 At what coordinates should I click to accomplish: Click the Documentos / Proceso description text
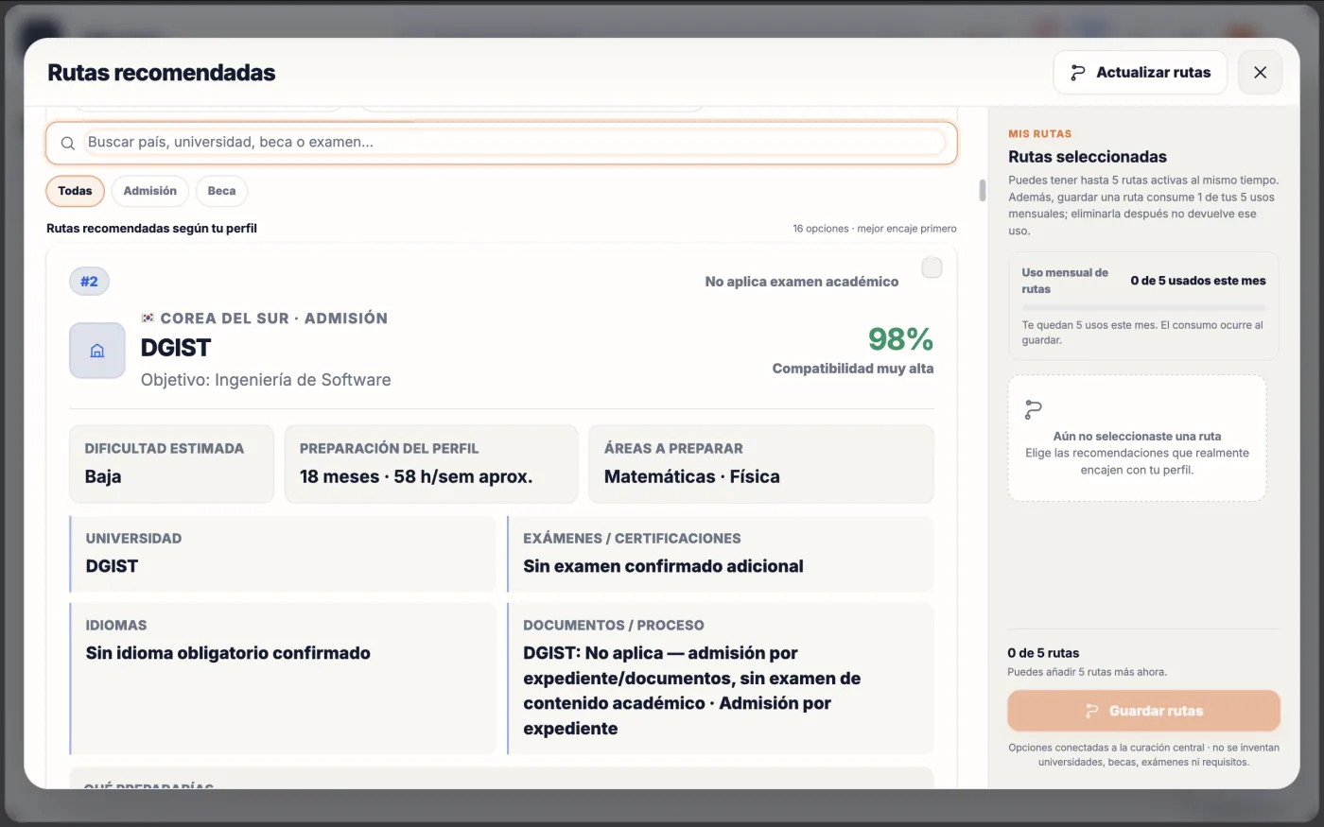(x=692, y=691)
